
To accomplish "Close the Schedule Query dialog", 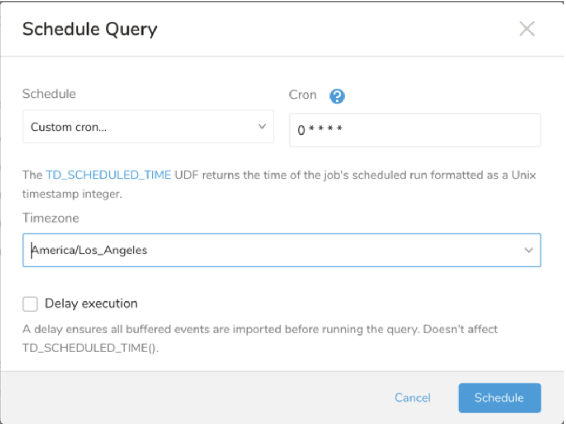I will (x=527, y=29).
